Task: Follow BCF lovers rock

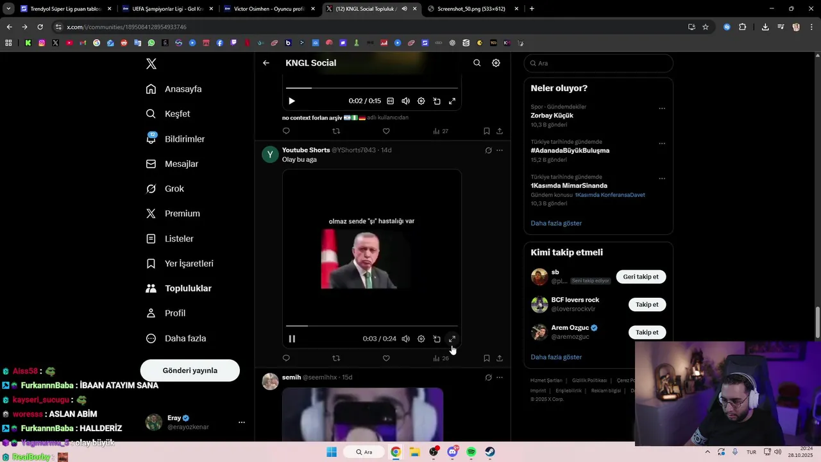Action: tap(647, 304)
